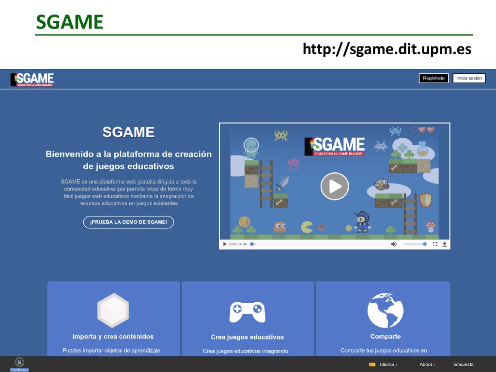Click the hexagon icon for importing content
Viewport: 496px width, 372px height.
point(113,310)
